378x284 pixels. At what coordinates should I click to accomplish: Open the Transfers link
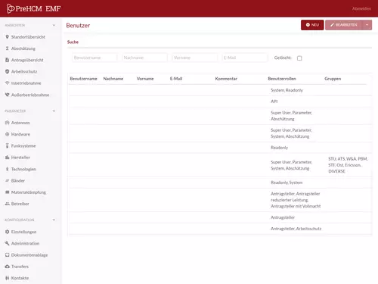pyautogui.click(x=20, y=267)
